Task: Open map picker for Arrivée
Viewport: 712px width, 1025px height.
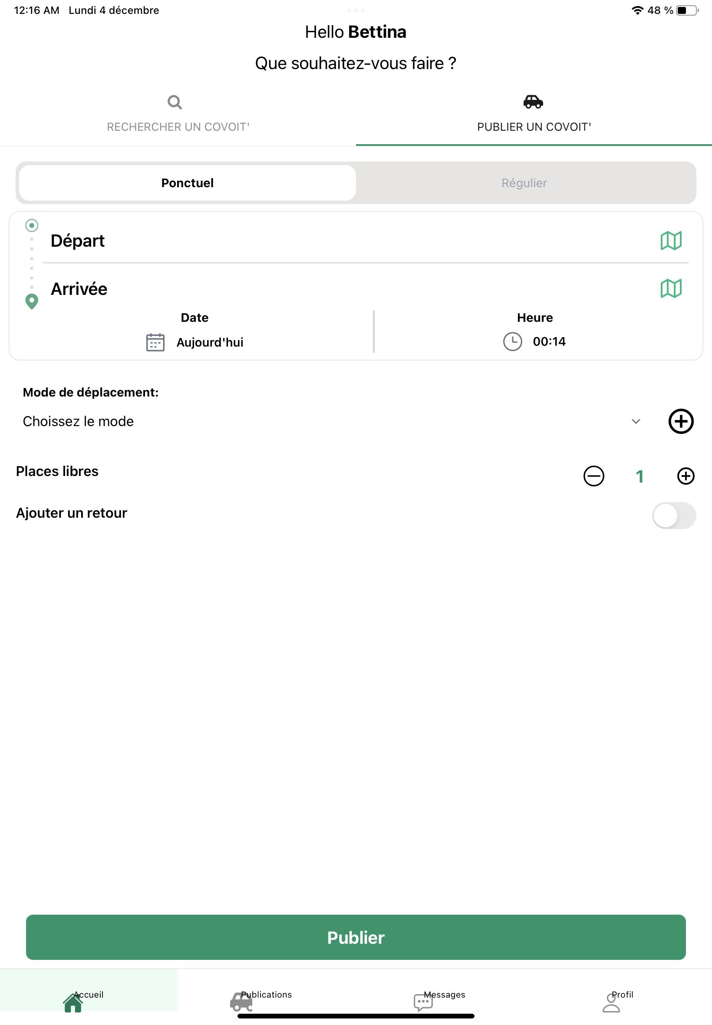Action: pyautogui.click(x=671, y=288)
